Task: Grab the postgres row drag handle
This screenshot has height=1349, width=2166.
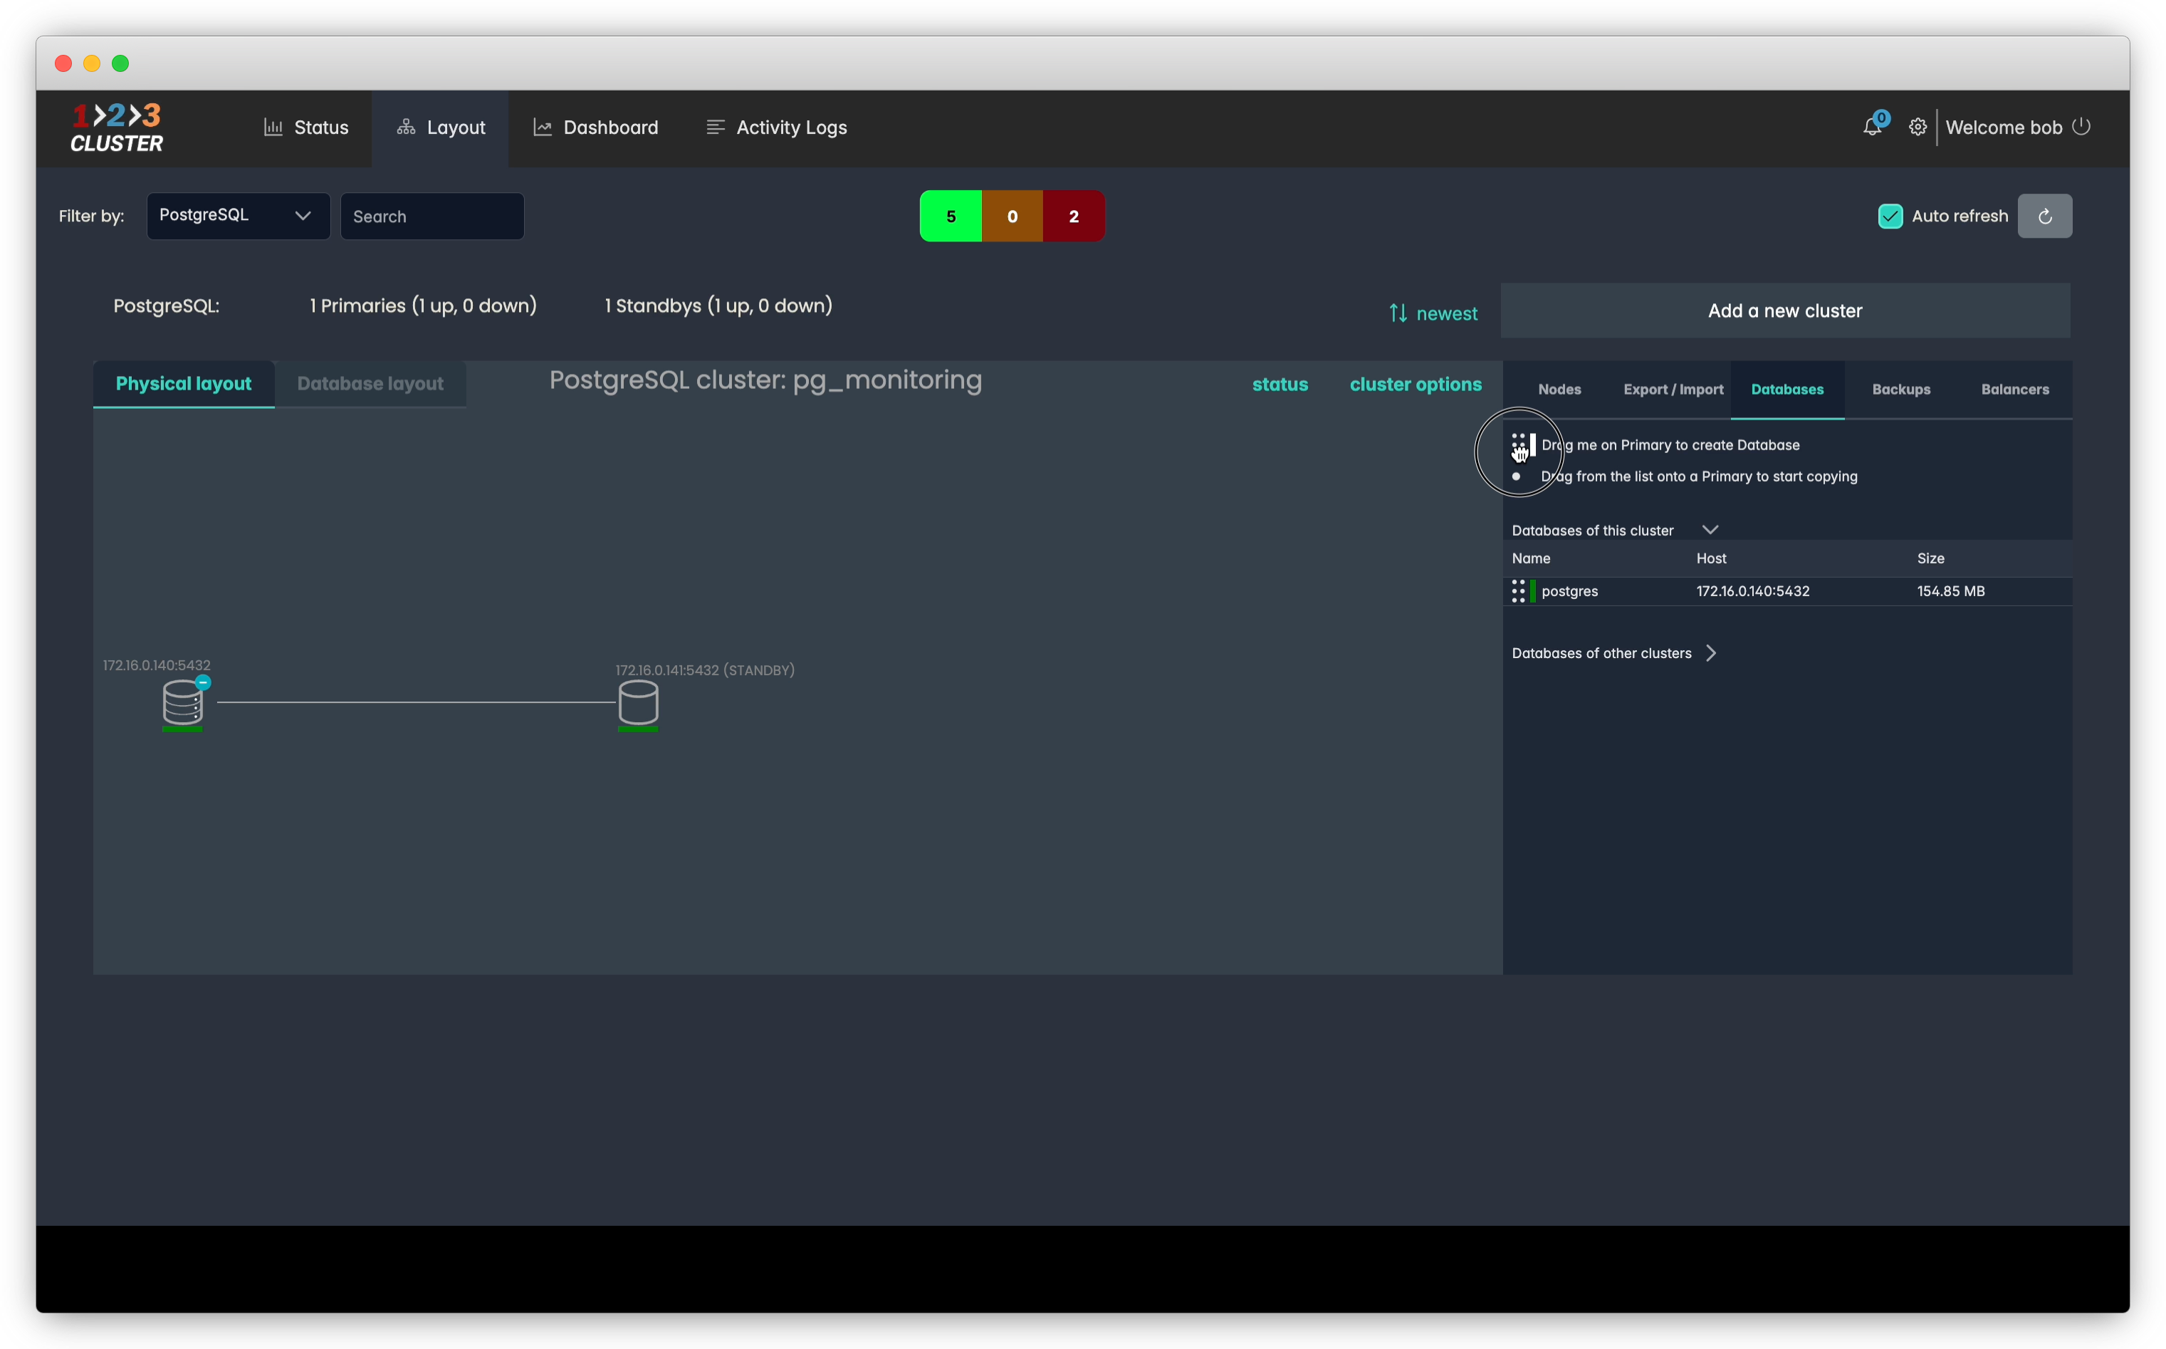Action: (1519, 590)
